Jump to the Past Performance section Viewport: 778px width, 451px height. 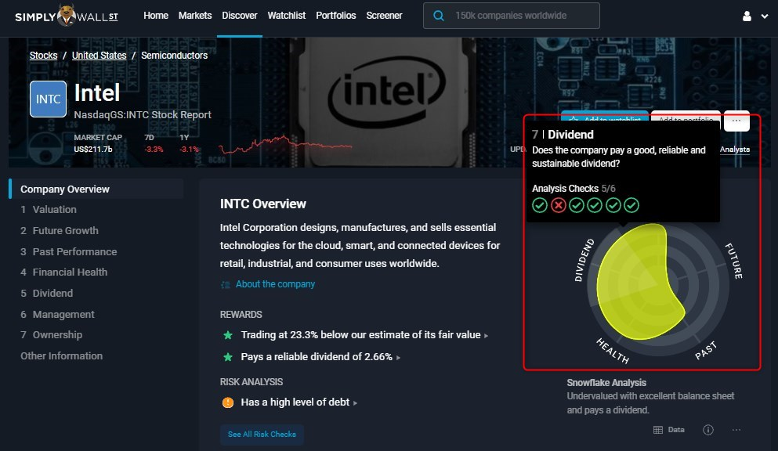[x=69, y=252]
